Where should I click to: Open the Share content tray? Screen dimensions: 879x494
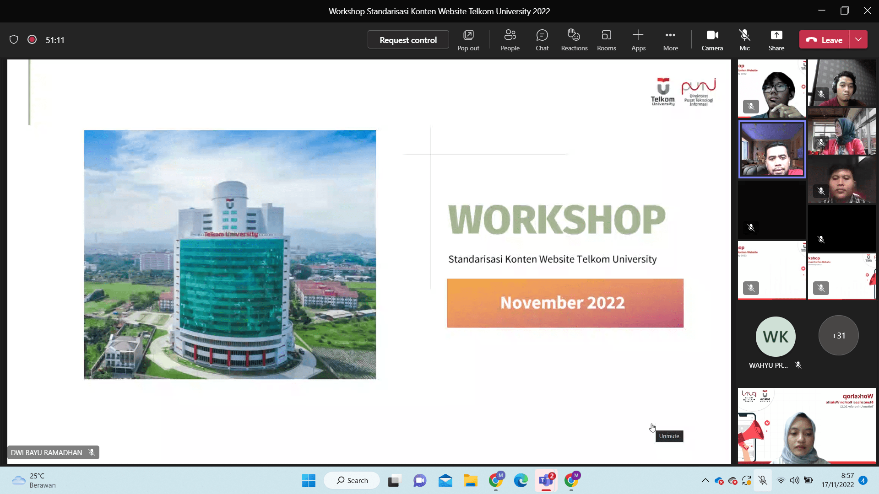pos(776,40)
